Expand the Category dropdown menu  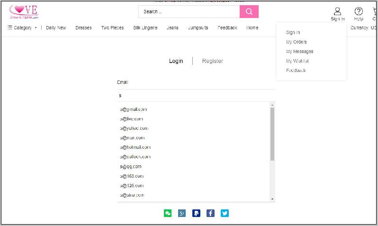click(x=22, y=28)
